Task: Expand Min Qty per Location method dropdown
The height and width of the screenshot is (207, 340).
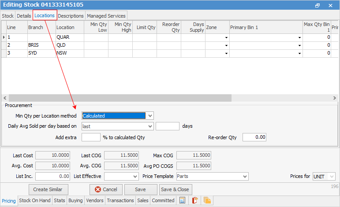Action: [150, 116]
